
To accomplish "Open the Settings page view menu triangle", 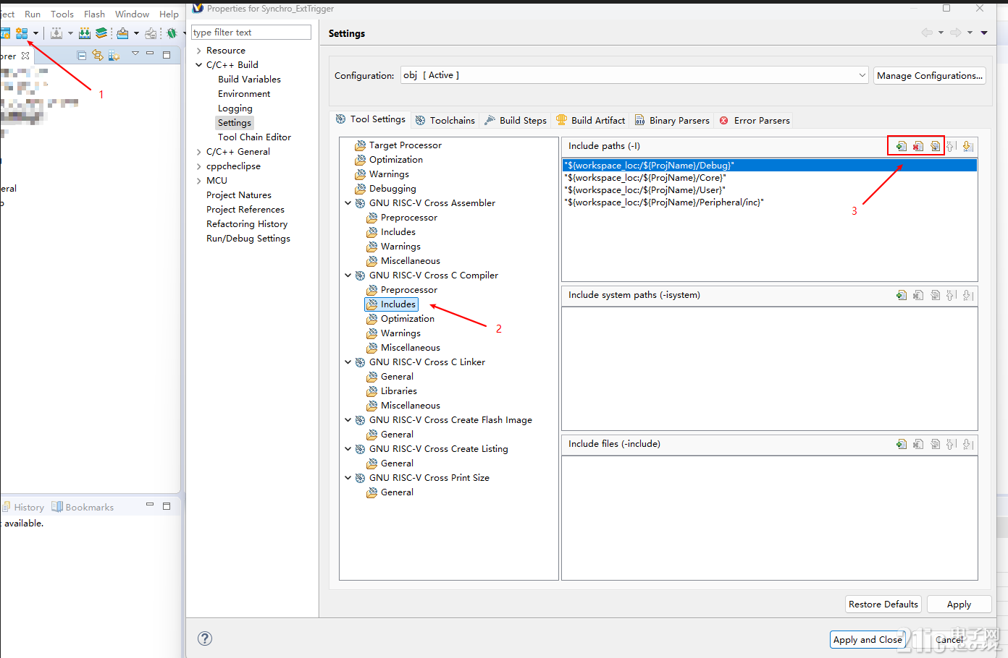I will (984, 33).
